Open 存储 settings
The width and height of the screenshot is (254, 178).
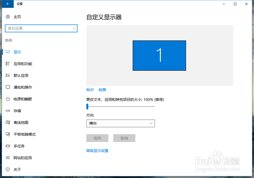point(17,111)
